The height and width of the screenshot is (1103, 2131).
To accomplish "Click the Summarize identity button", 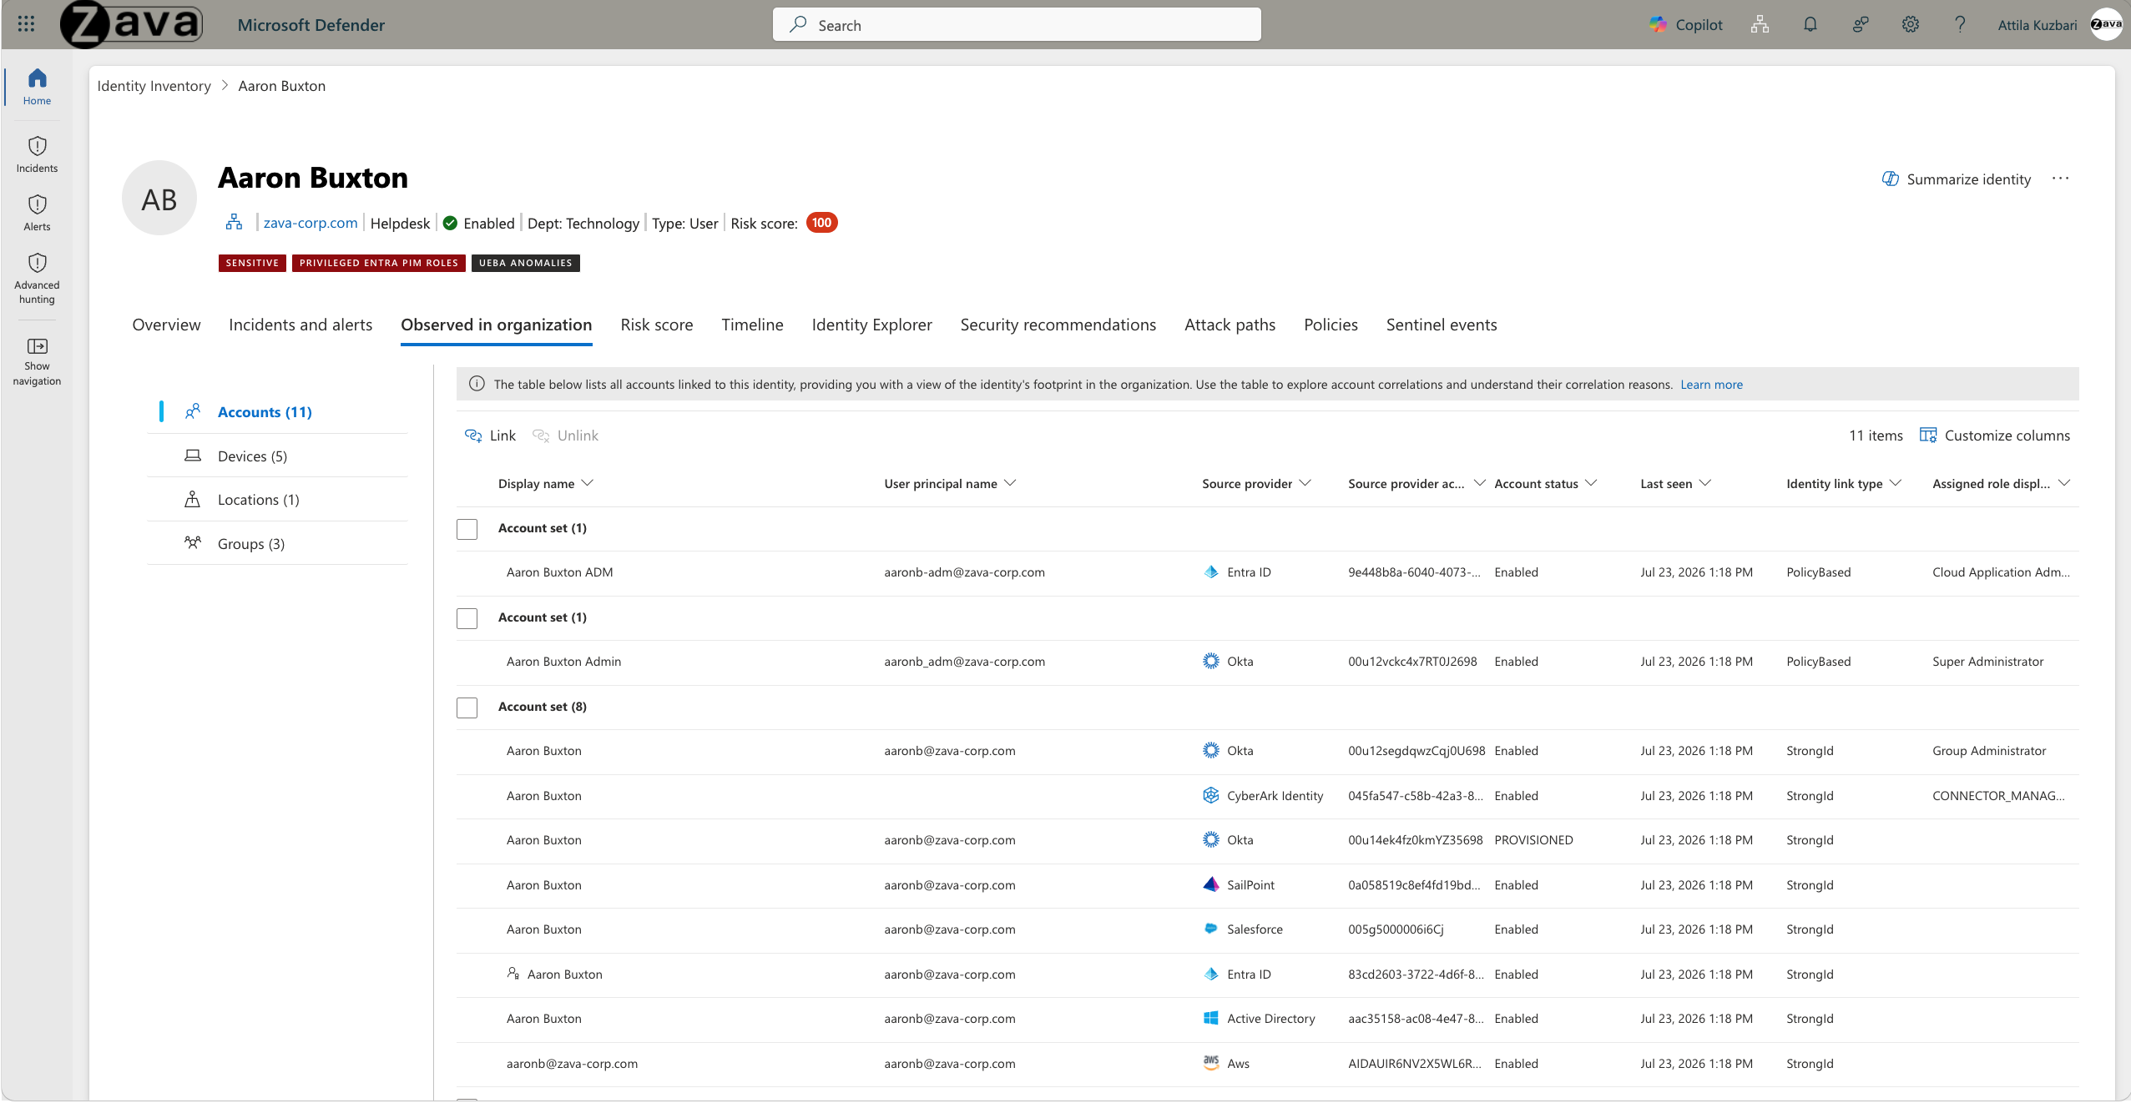I will coord(1957,179).
